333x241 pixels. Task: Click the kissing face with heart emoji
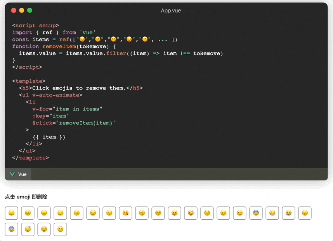[x=125, y=213]
